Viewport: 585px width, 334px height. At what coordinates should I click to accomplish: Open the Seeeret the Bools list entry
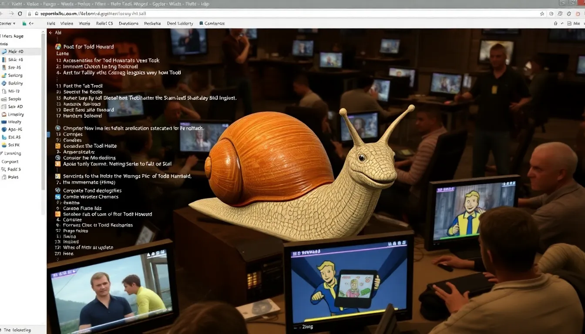tap(83, 92)
